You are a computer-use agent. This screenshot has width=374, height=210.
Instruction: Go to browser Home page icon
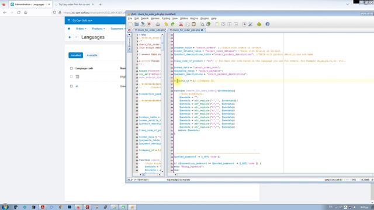click(x=26, y=12)
